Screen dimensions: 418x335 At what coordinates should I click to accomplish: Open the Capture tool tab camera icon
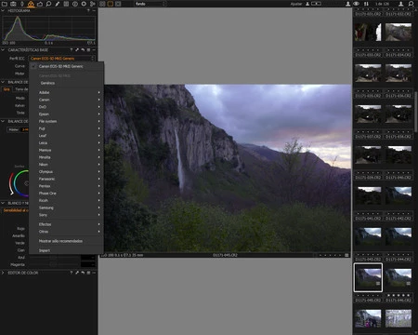(13, 4)
